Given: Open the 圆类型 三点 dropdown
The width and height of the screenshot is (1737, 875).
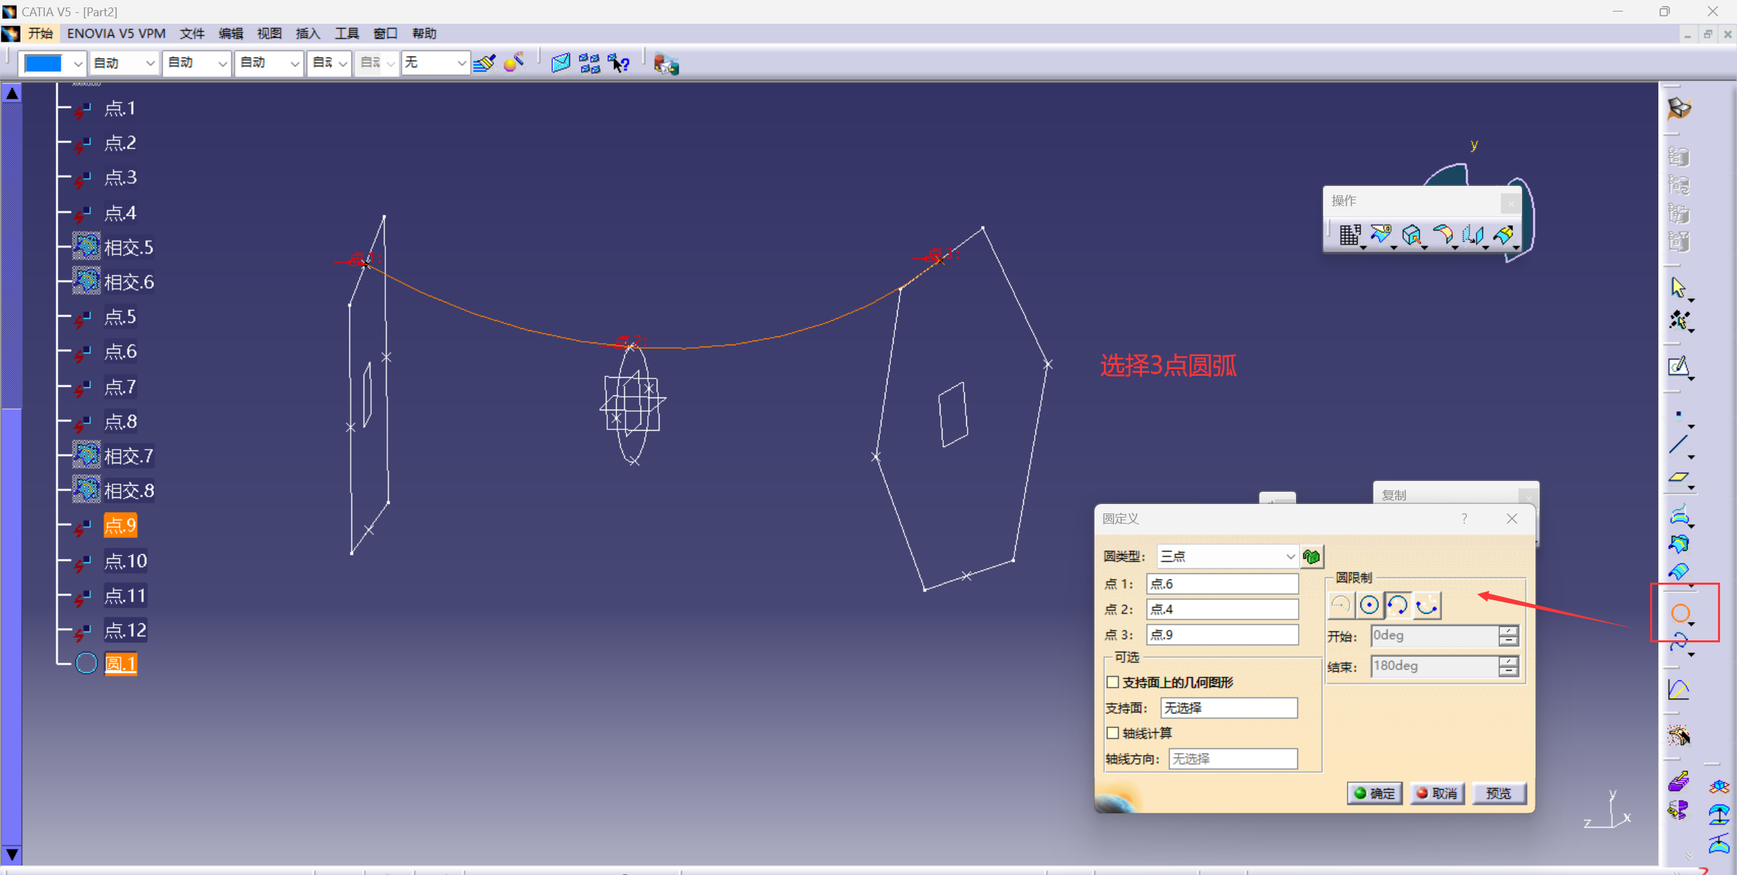Looking at the screenshot, I should (x=1227, y=557).
